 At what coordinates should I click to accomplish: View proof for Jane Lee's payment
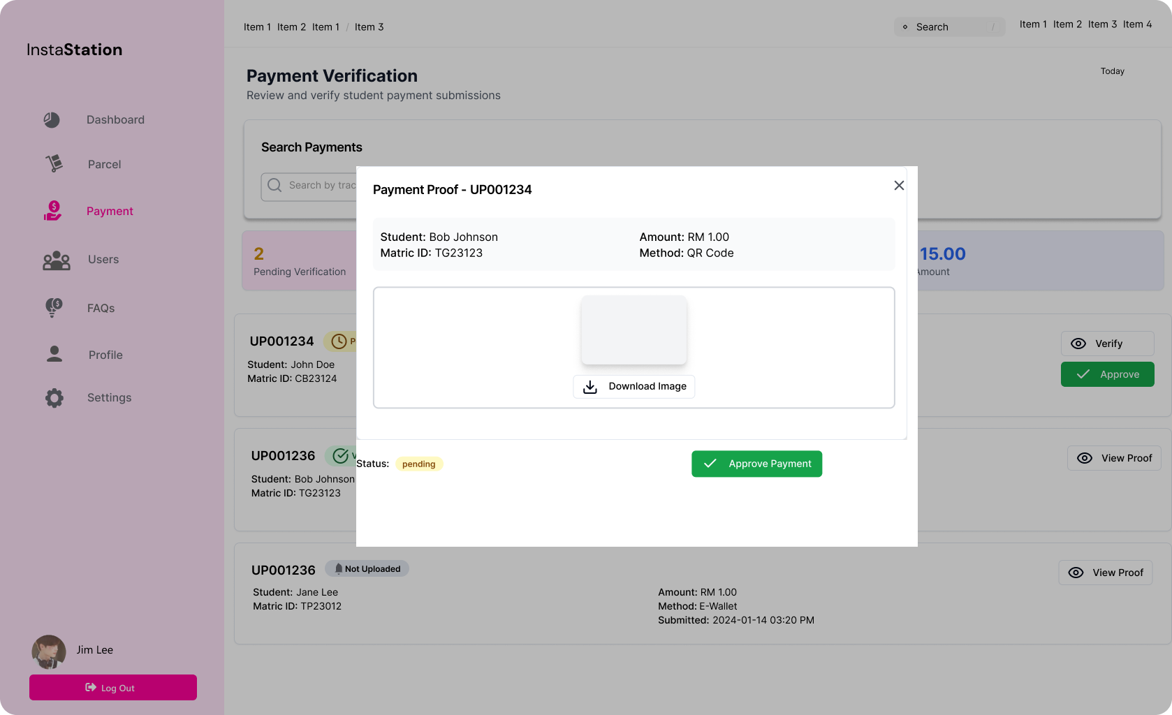[1105, 573]
